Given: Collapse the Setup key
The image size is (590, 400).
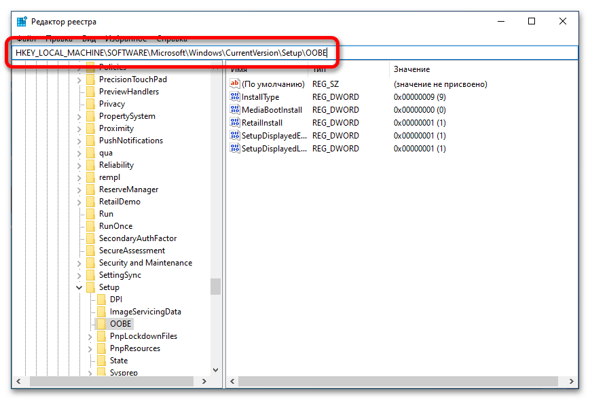Looking at the screenshot, I should click(79, 287).
